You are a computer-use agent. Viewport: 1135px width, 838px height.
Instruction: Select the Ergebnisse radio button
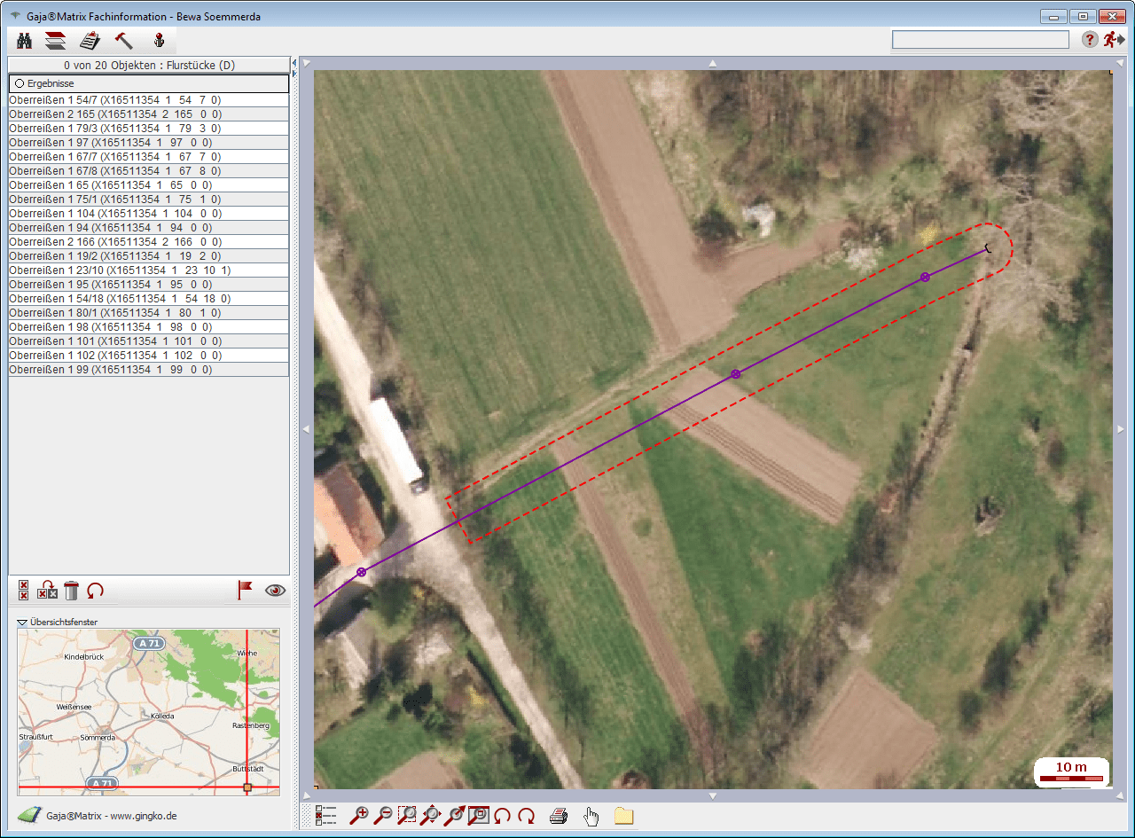click(19, 83)
